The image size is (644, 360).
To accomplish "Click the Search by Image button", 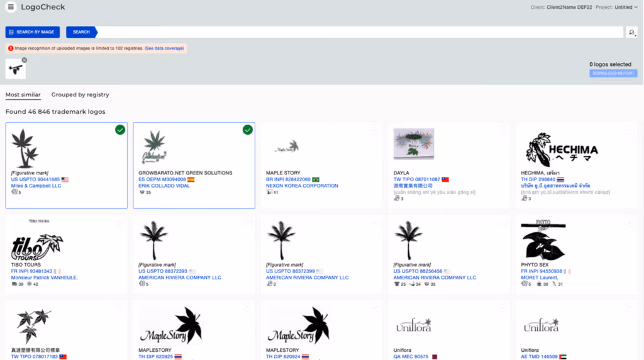I will 33,32.
